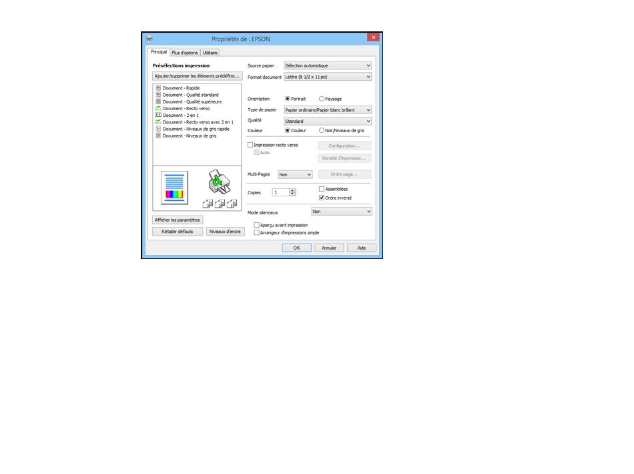The image size is (634, 474).
Task: Click eco icon beside Recto verso avec 2 en 1
Action: pos(158,122)
